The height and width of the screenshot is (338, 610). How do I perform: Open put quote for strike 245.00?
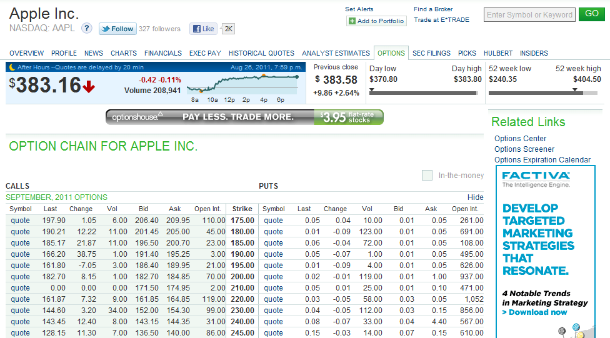273,334
